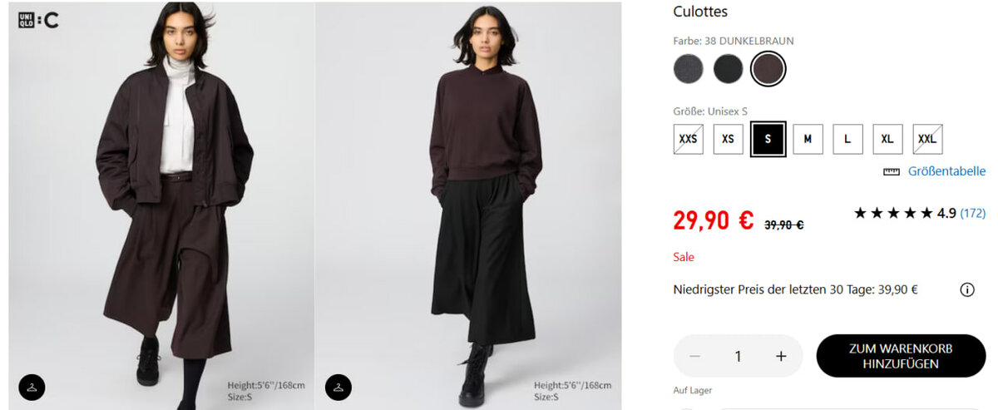Increase quantity with plus button
Image resolution: width=998 pixels, height=410 pixels.
point(781,356)
